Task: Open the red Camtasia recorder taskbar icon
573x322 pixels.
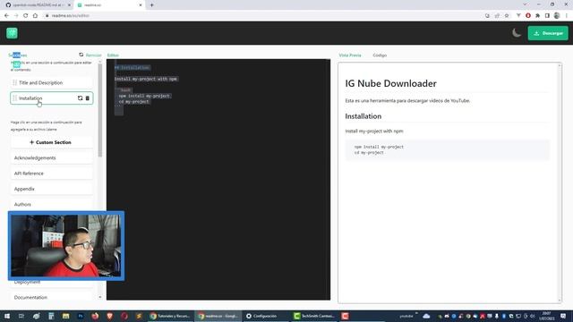Action: point(345,316)
